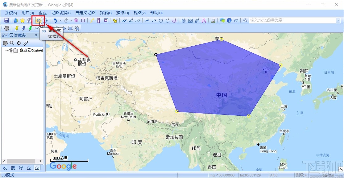Click the yellow polygon vertex near 蒙古
Screen dimensions: 344x178
click(222, 39)
